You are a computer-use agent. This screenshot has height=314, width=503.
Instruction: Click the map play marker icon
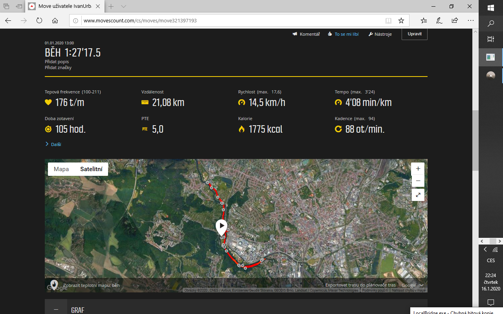pyautogui.click(x=222, y=226)
